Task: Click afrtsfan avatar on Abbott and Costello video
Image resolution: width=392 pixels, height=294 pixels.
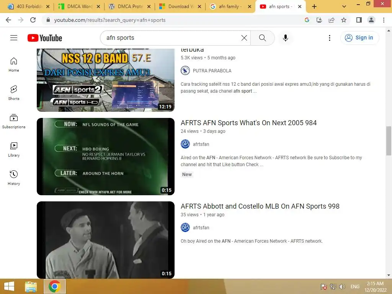Action: click(x=185, y=227)
